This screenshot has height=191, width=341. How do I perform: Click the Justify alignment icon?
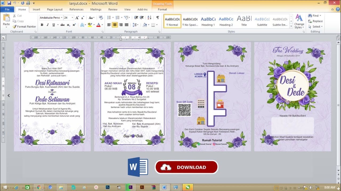tap(127, 25)
